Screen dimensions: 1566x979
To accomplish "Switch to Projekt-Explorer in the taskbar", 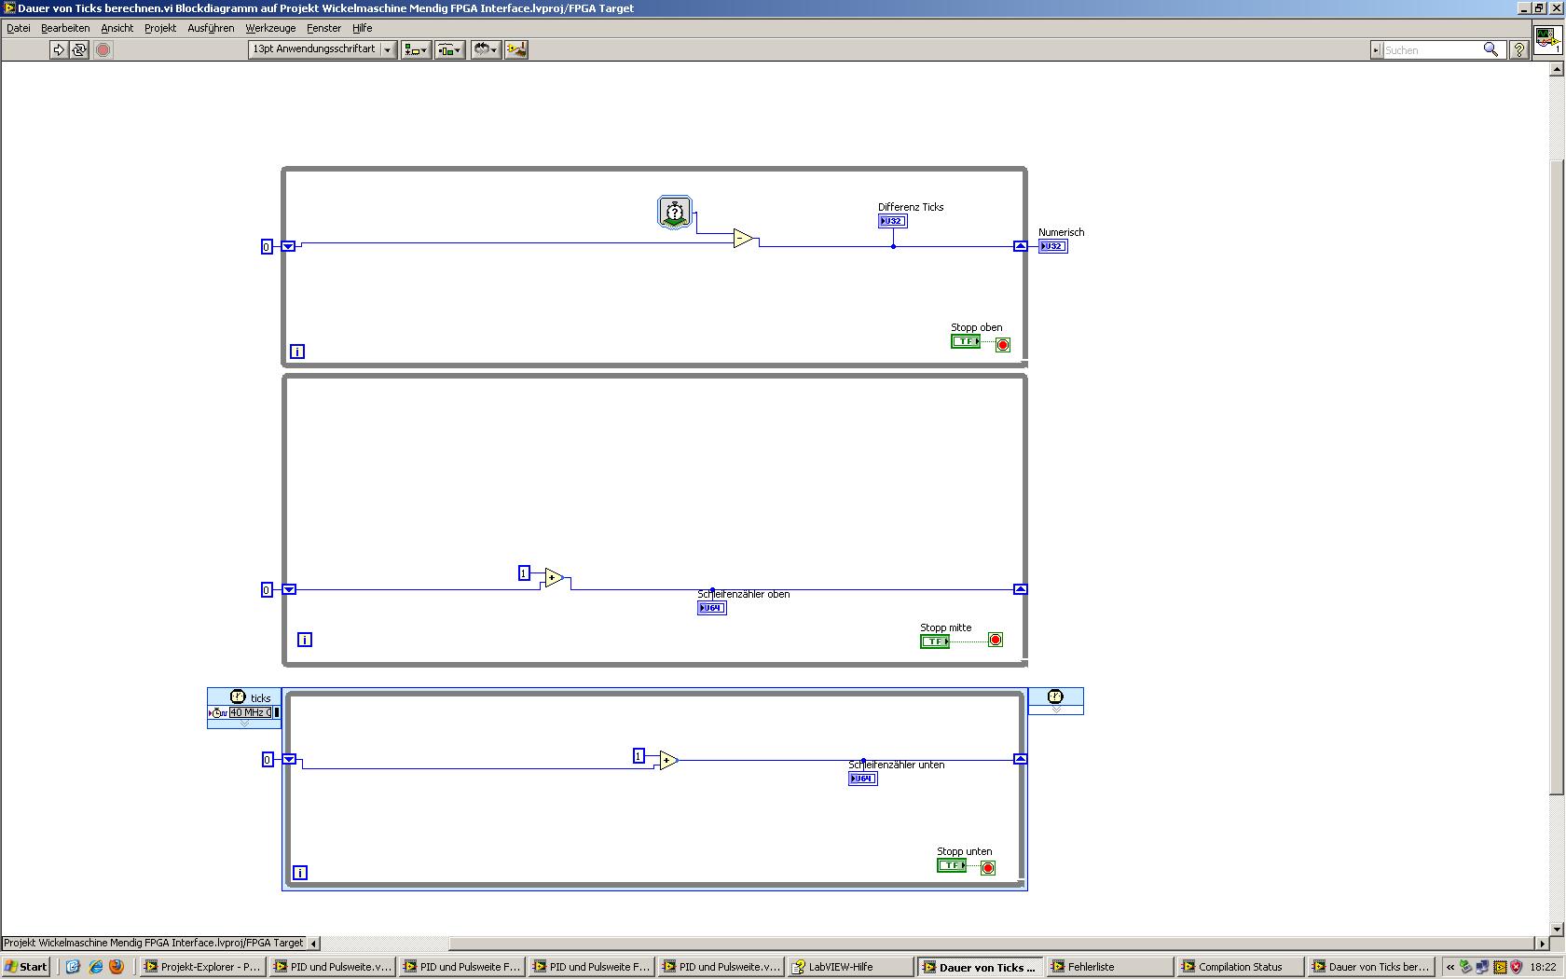I will pos(202,967).
